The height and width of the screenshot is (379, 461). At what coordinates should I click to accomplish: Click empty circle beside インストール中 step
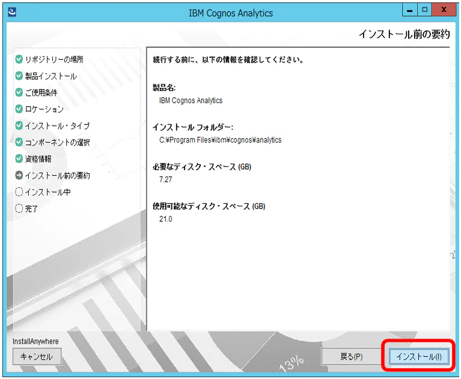coord(19,192)
